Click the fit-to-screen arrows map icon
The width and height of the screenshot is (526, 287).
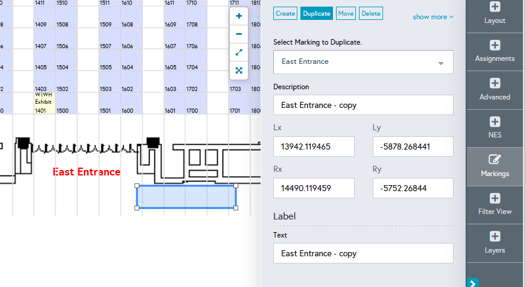point(239,71)
